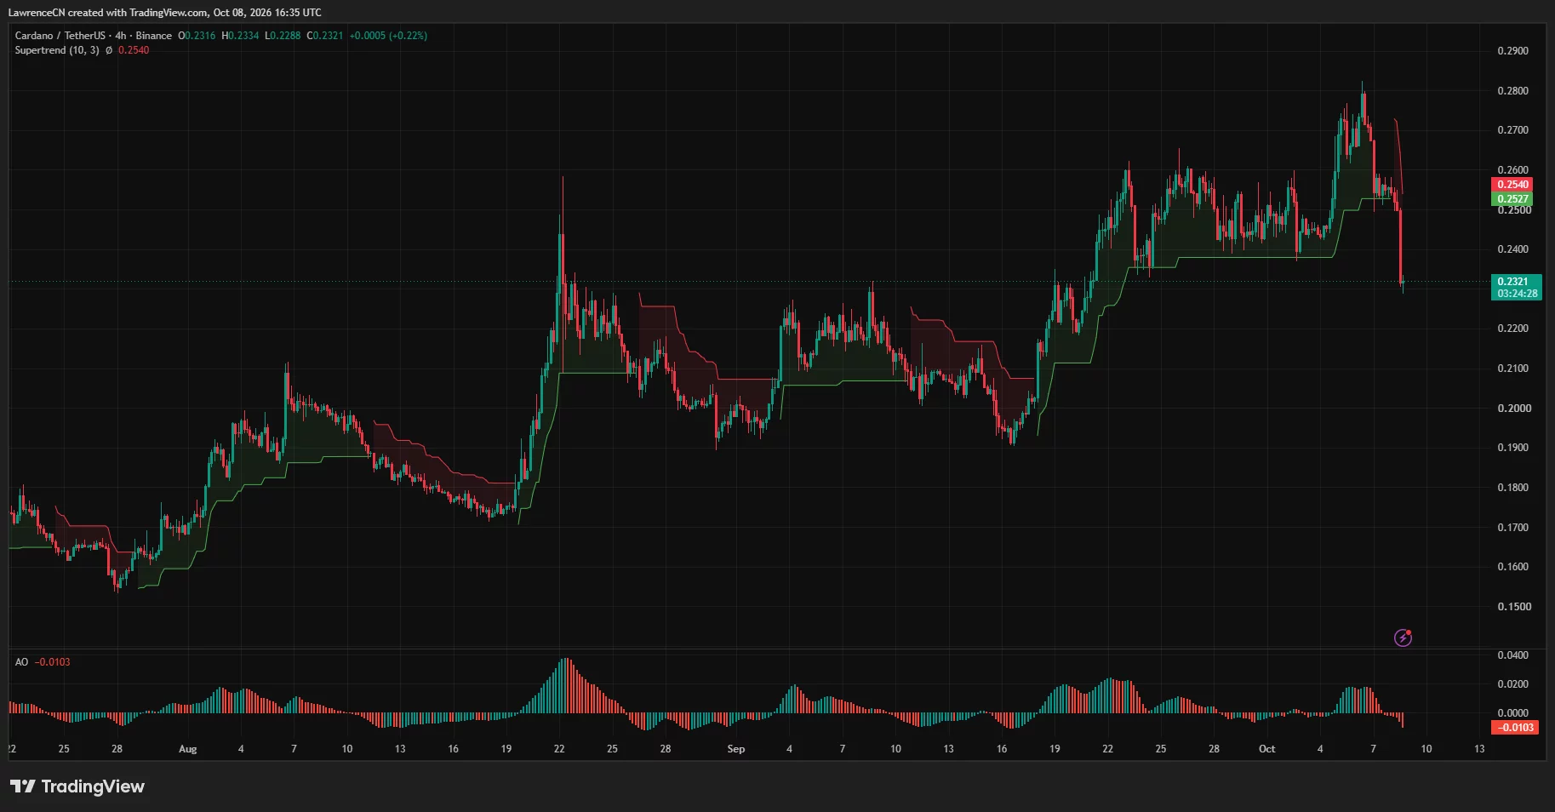Click the red 0.2540 Supertrend price label
The width and height of the screenshot is (1555, 812).
1512,185
